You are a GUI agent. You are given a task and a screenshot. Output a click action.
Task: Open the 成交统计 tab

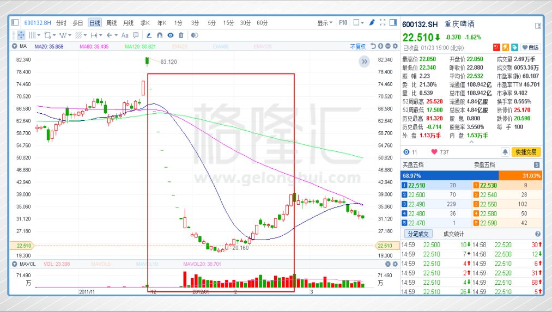453,234
